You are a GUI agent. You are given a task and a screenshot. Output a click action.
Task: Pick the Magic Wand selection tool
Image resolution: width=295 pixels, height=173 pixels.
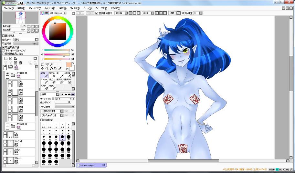point(51,64)
